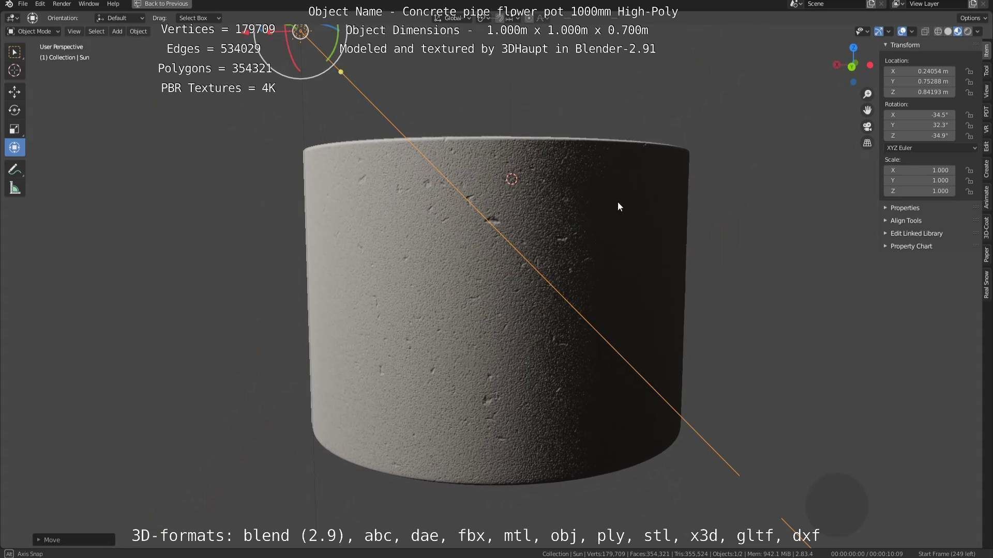This screenshot has height=558, width=993.
Task: Click Location Y value field
Action: [x=920, y=82]
